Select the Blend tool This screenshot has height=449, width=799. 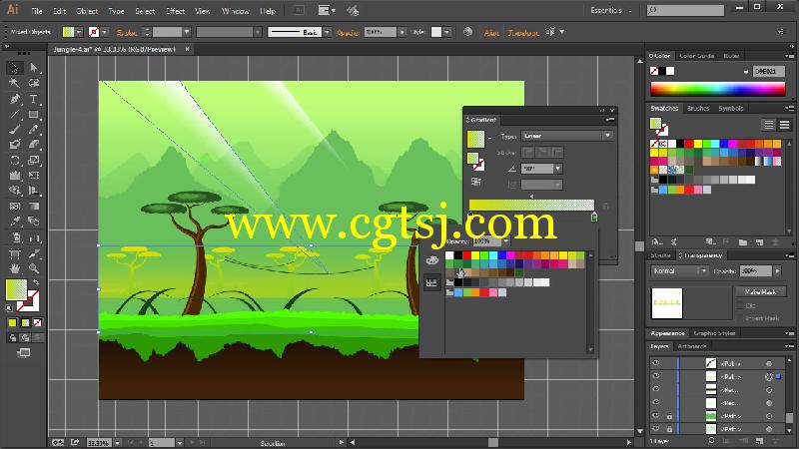(34, 222)
